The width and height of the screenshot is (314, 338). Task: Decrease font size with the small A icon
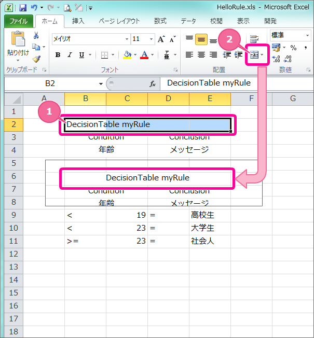172,39
